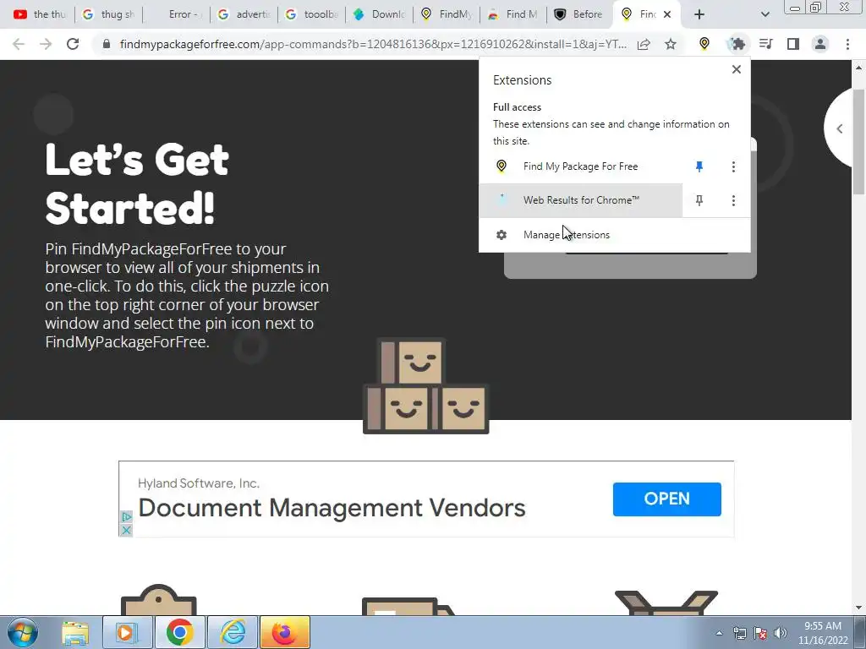This screenshot has height=649, width=866.
Task: Open Manage extensions
Action: click(x=615, y=235)
